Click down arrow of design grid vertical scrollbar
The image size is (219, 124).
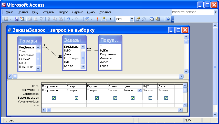coord(185,105)
